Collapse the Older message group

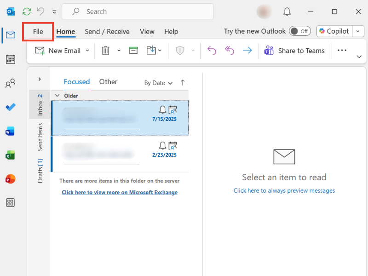point(57,96)
